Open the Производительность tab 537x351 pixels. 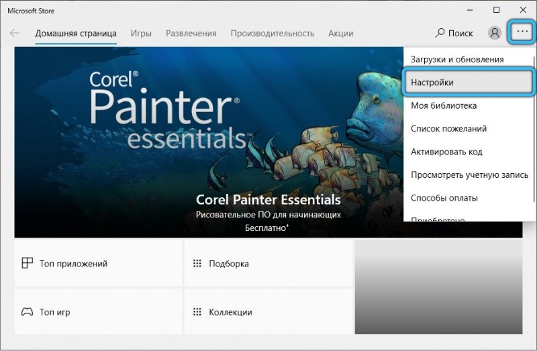[x=273, y=34]
